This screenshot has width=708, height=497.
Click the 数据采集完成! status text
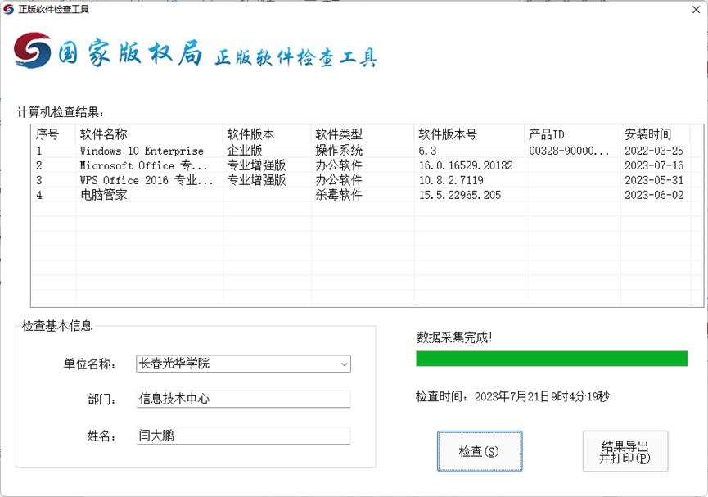[454, 337]
